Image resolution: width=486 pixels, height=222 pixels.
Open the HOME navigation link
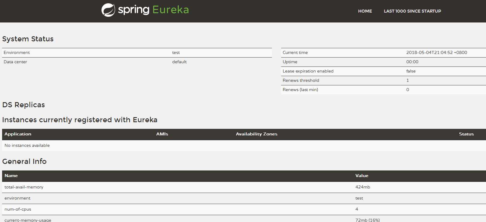[365, 11]
